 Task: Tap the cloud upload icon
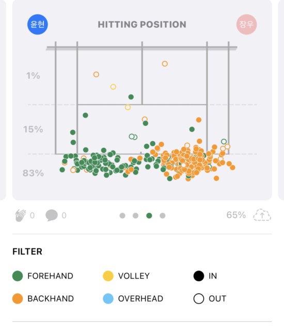[262, 215]
